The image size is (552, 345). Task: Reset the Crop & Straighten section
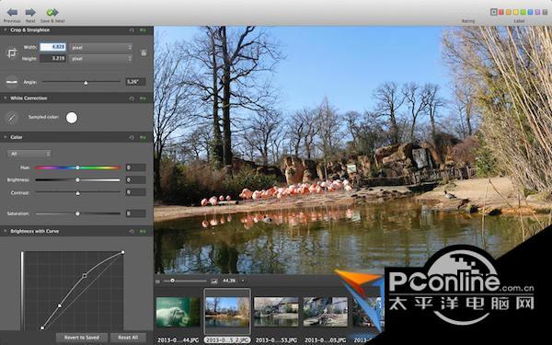(132, 30)
